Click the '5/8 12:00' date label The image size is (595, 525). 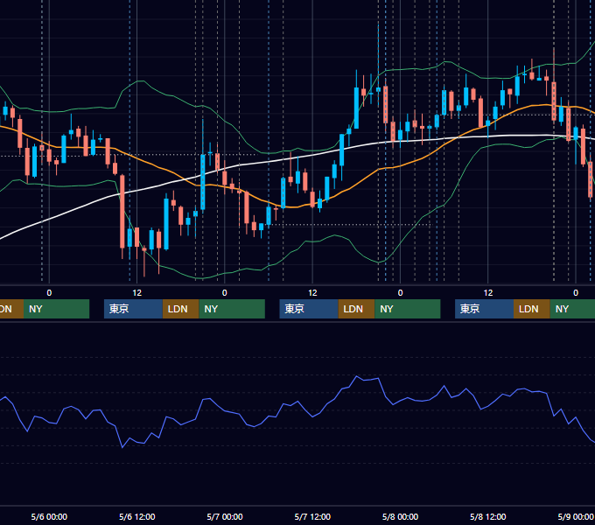point(487,516)
